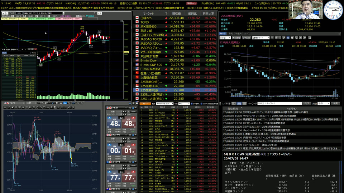Open the ranking type dropdown
Screen dimensions: 344x193
coord(165,103)
